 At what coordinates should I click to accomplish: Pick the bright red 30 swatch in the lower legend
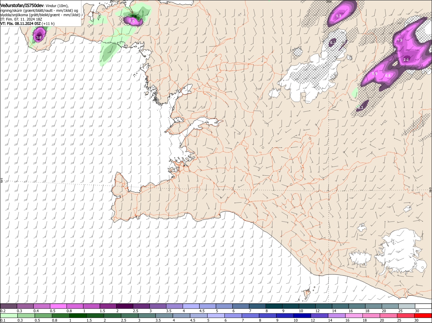pyautogui.click(x=424, y=316)
